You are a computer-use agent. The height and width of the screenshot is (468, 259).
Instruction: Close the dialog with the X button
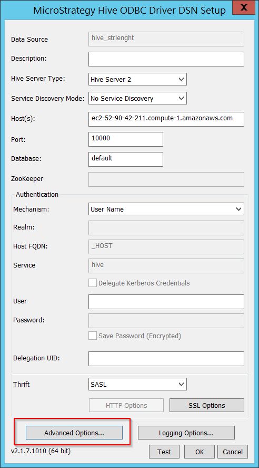pyautogui.click(x=244, y=7)
